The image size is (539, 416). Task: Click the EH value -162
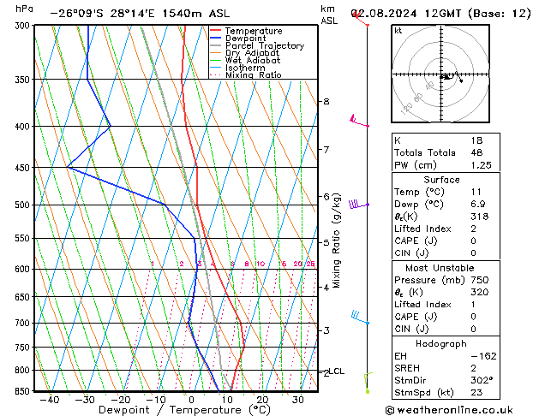[x=483, y=356]
